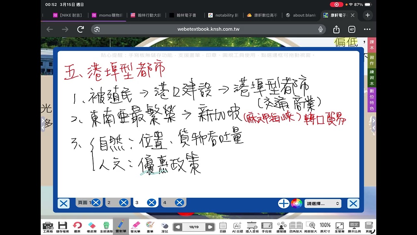The height and width of the screenshot is (235, 417).
Task: Click the webetextbook.knsh.com.tw address bar
Action: pyautogui.click(x=208, y=29)
